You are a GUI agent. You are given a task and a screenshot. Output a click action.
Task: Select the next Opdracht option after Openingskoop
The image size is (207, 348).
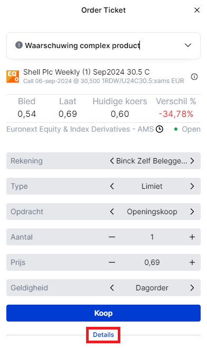[192, 212]
